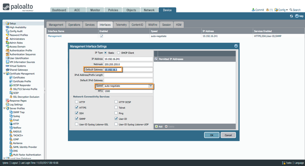Click the Add plus icon under permitted IPs
Viewport: 305px width, 166px height.
[x=156, y=126]
